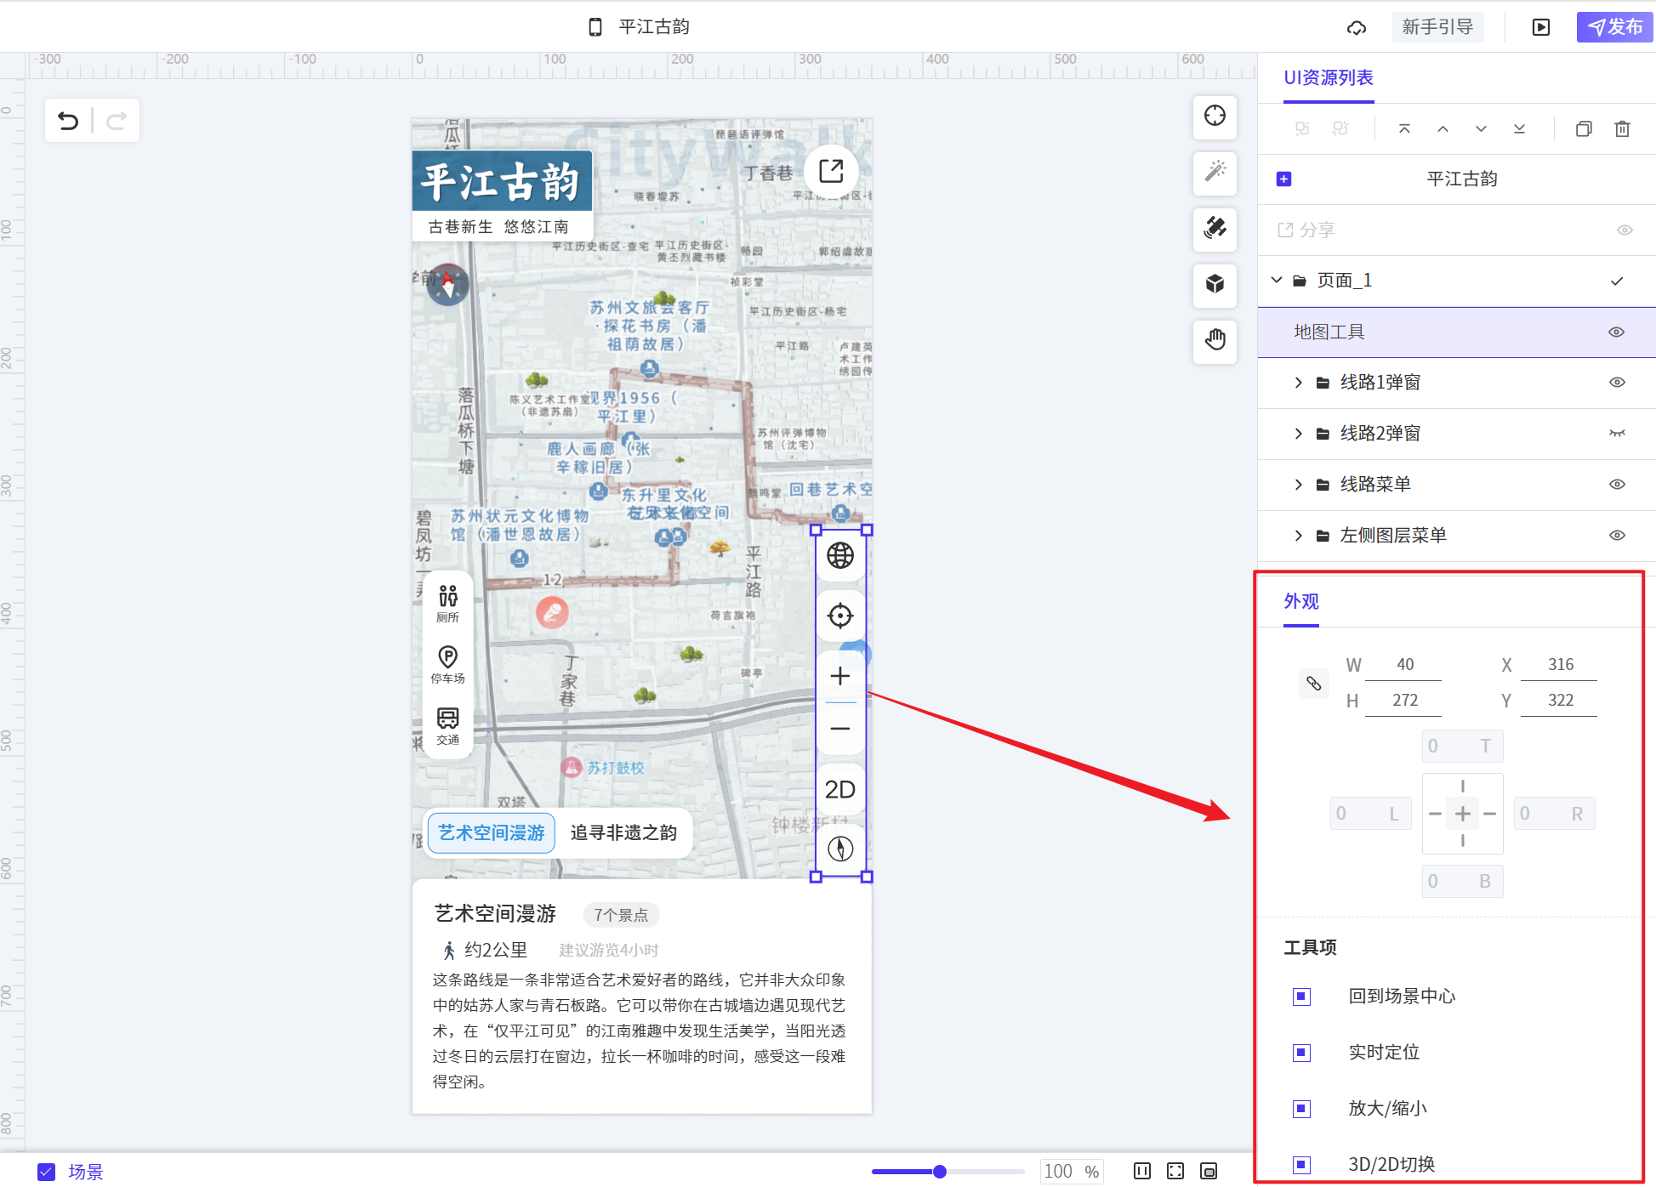Show the hidden 线路2弹窗 layer

click(x=1617, y=434)
